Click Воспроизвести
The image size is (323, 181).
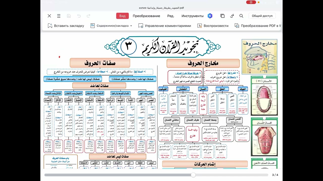[x=213, y=26]
